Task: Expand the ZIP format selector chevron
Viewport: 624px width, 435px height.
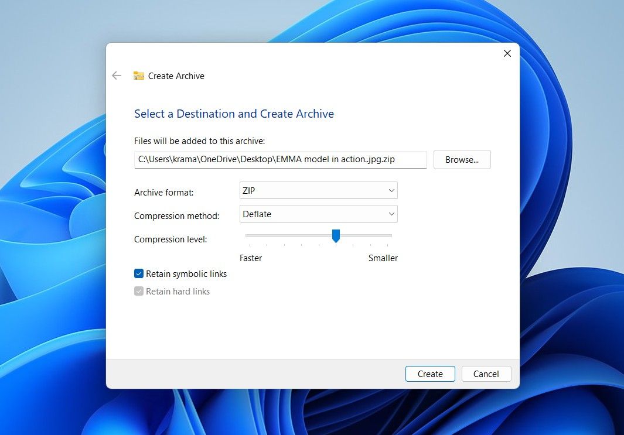Action: click(391, 190)
